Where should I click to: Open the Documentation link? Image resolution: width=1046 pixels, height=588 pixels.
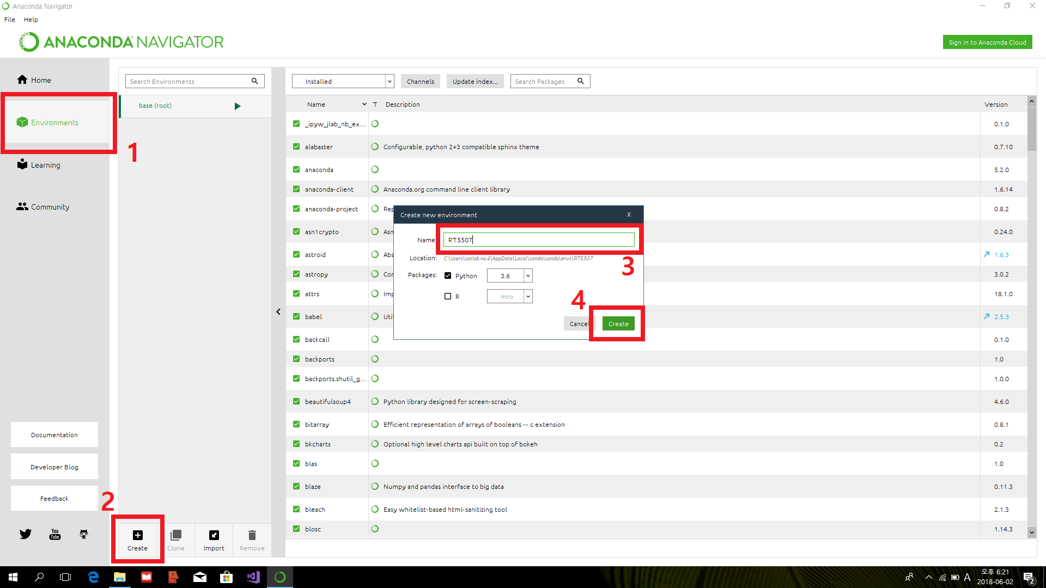click(54, 434)
